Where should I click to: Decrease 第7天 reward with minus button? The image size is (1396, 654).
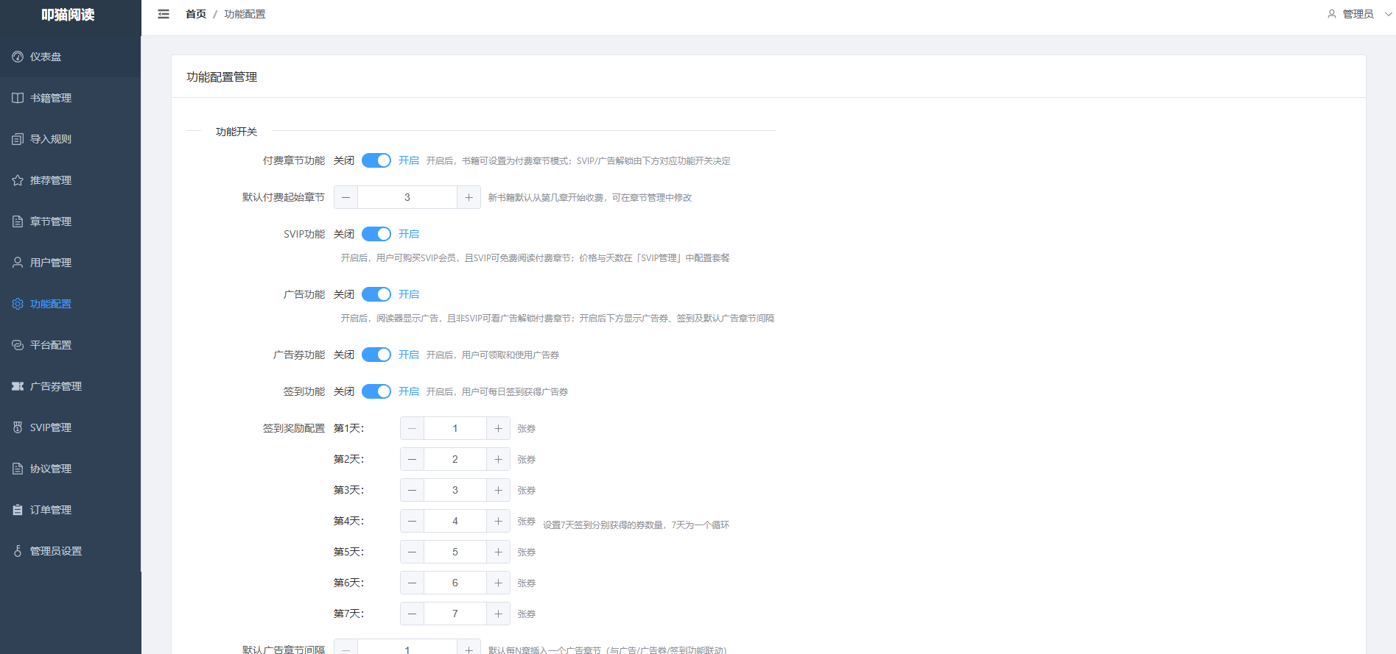pyautogui.click(x=412, y=614)
